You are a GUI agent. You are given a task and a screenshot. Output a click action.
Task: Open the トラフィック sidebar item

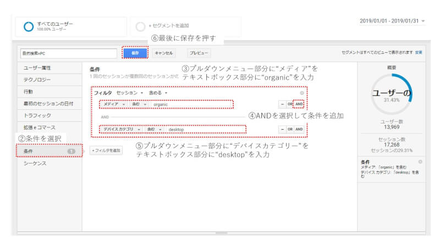[x=50, y=115]
